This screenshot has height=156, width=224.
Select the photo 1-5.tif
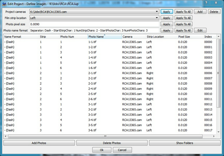[92, 63]
